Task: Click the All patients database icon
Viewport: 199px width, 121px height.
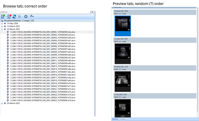Action: (x=2, y=20)
